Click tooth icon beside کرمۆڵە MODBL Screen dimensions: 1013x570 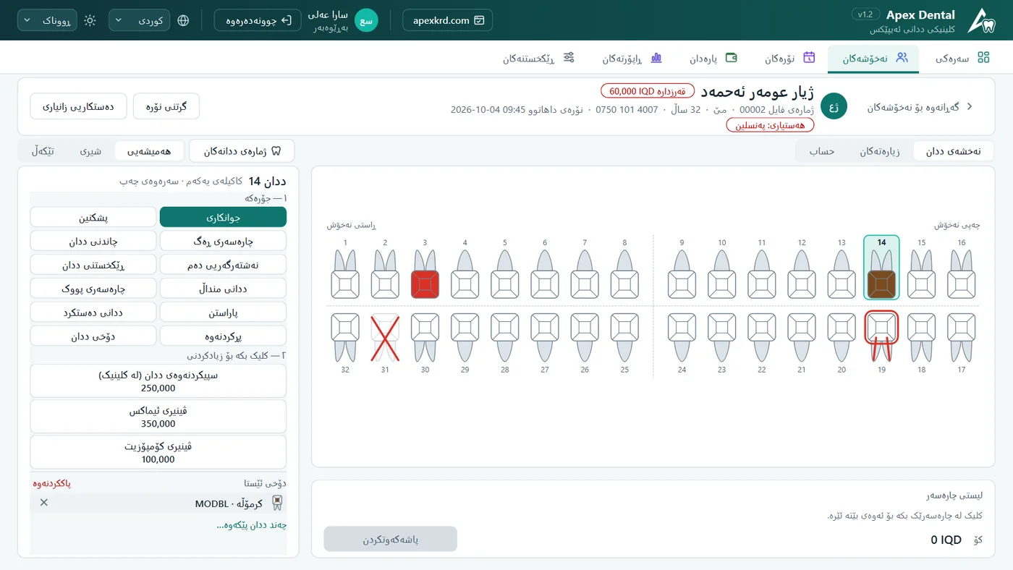pyautogui.click(x=276, y=503)
